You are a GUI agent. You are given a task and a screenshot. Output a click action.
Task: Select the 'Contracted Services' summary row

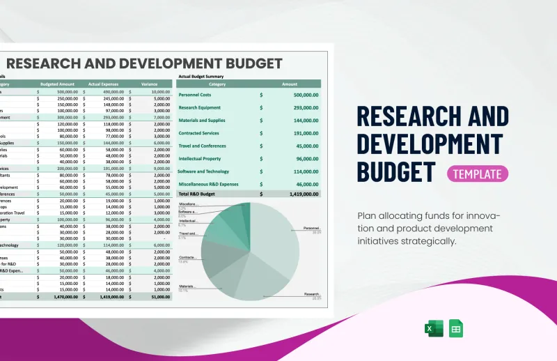(x=249, y=133)
